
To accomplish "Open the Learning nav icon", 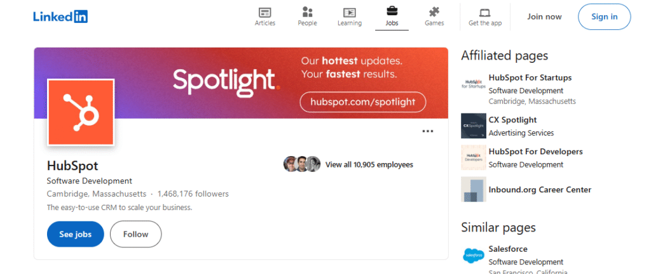I will tap(349, 13).
